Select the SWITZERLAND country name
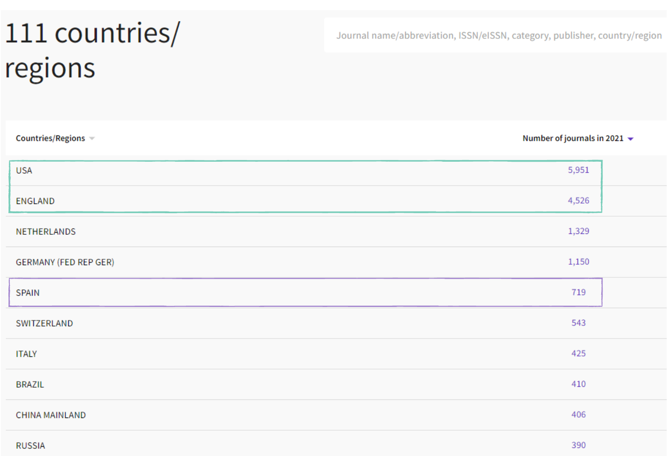The width and height of the screenshot is (668, 456). pos(44,323)
